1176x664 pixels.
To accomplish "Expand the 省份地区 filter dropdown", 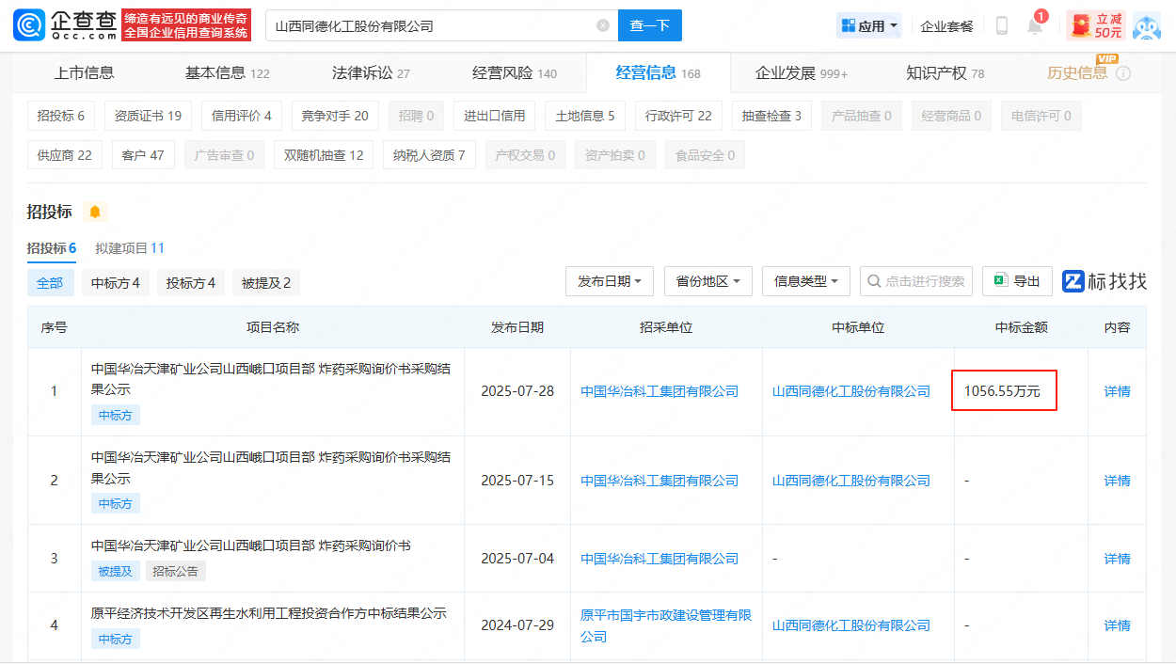I will pyautogui.click(x=708, y=280).
